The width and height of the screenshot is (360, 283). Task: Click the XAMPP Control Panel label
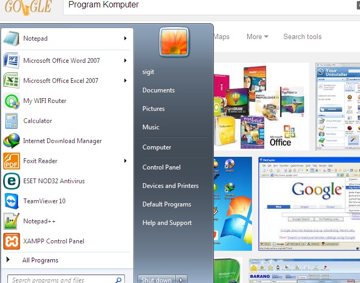pos(53,241)
